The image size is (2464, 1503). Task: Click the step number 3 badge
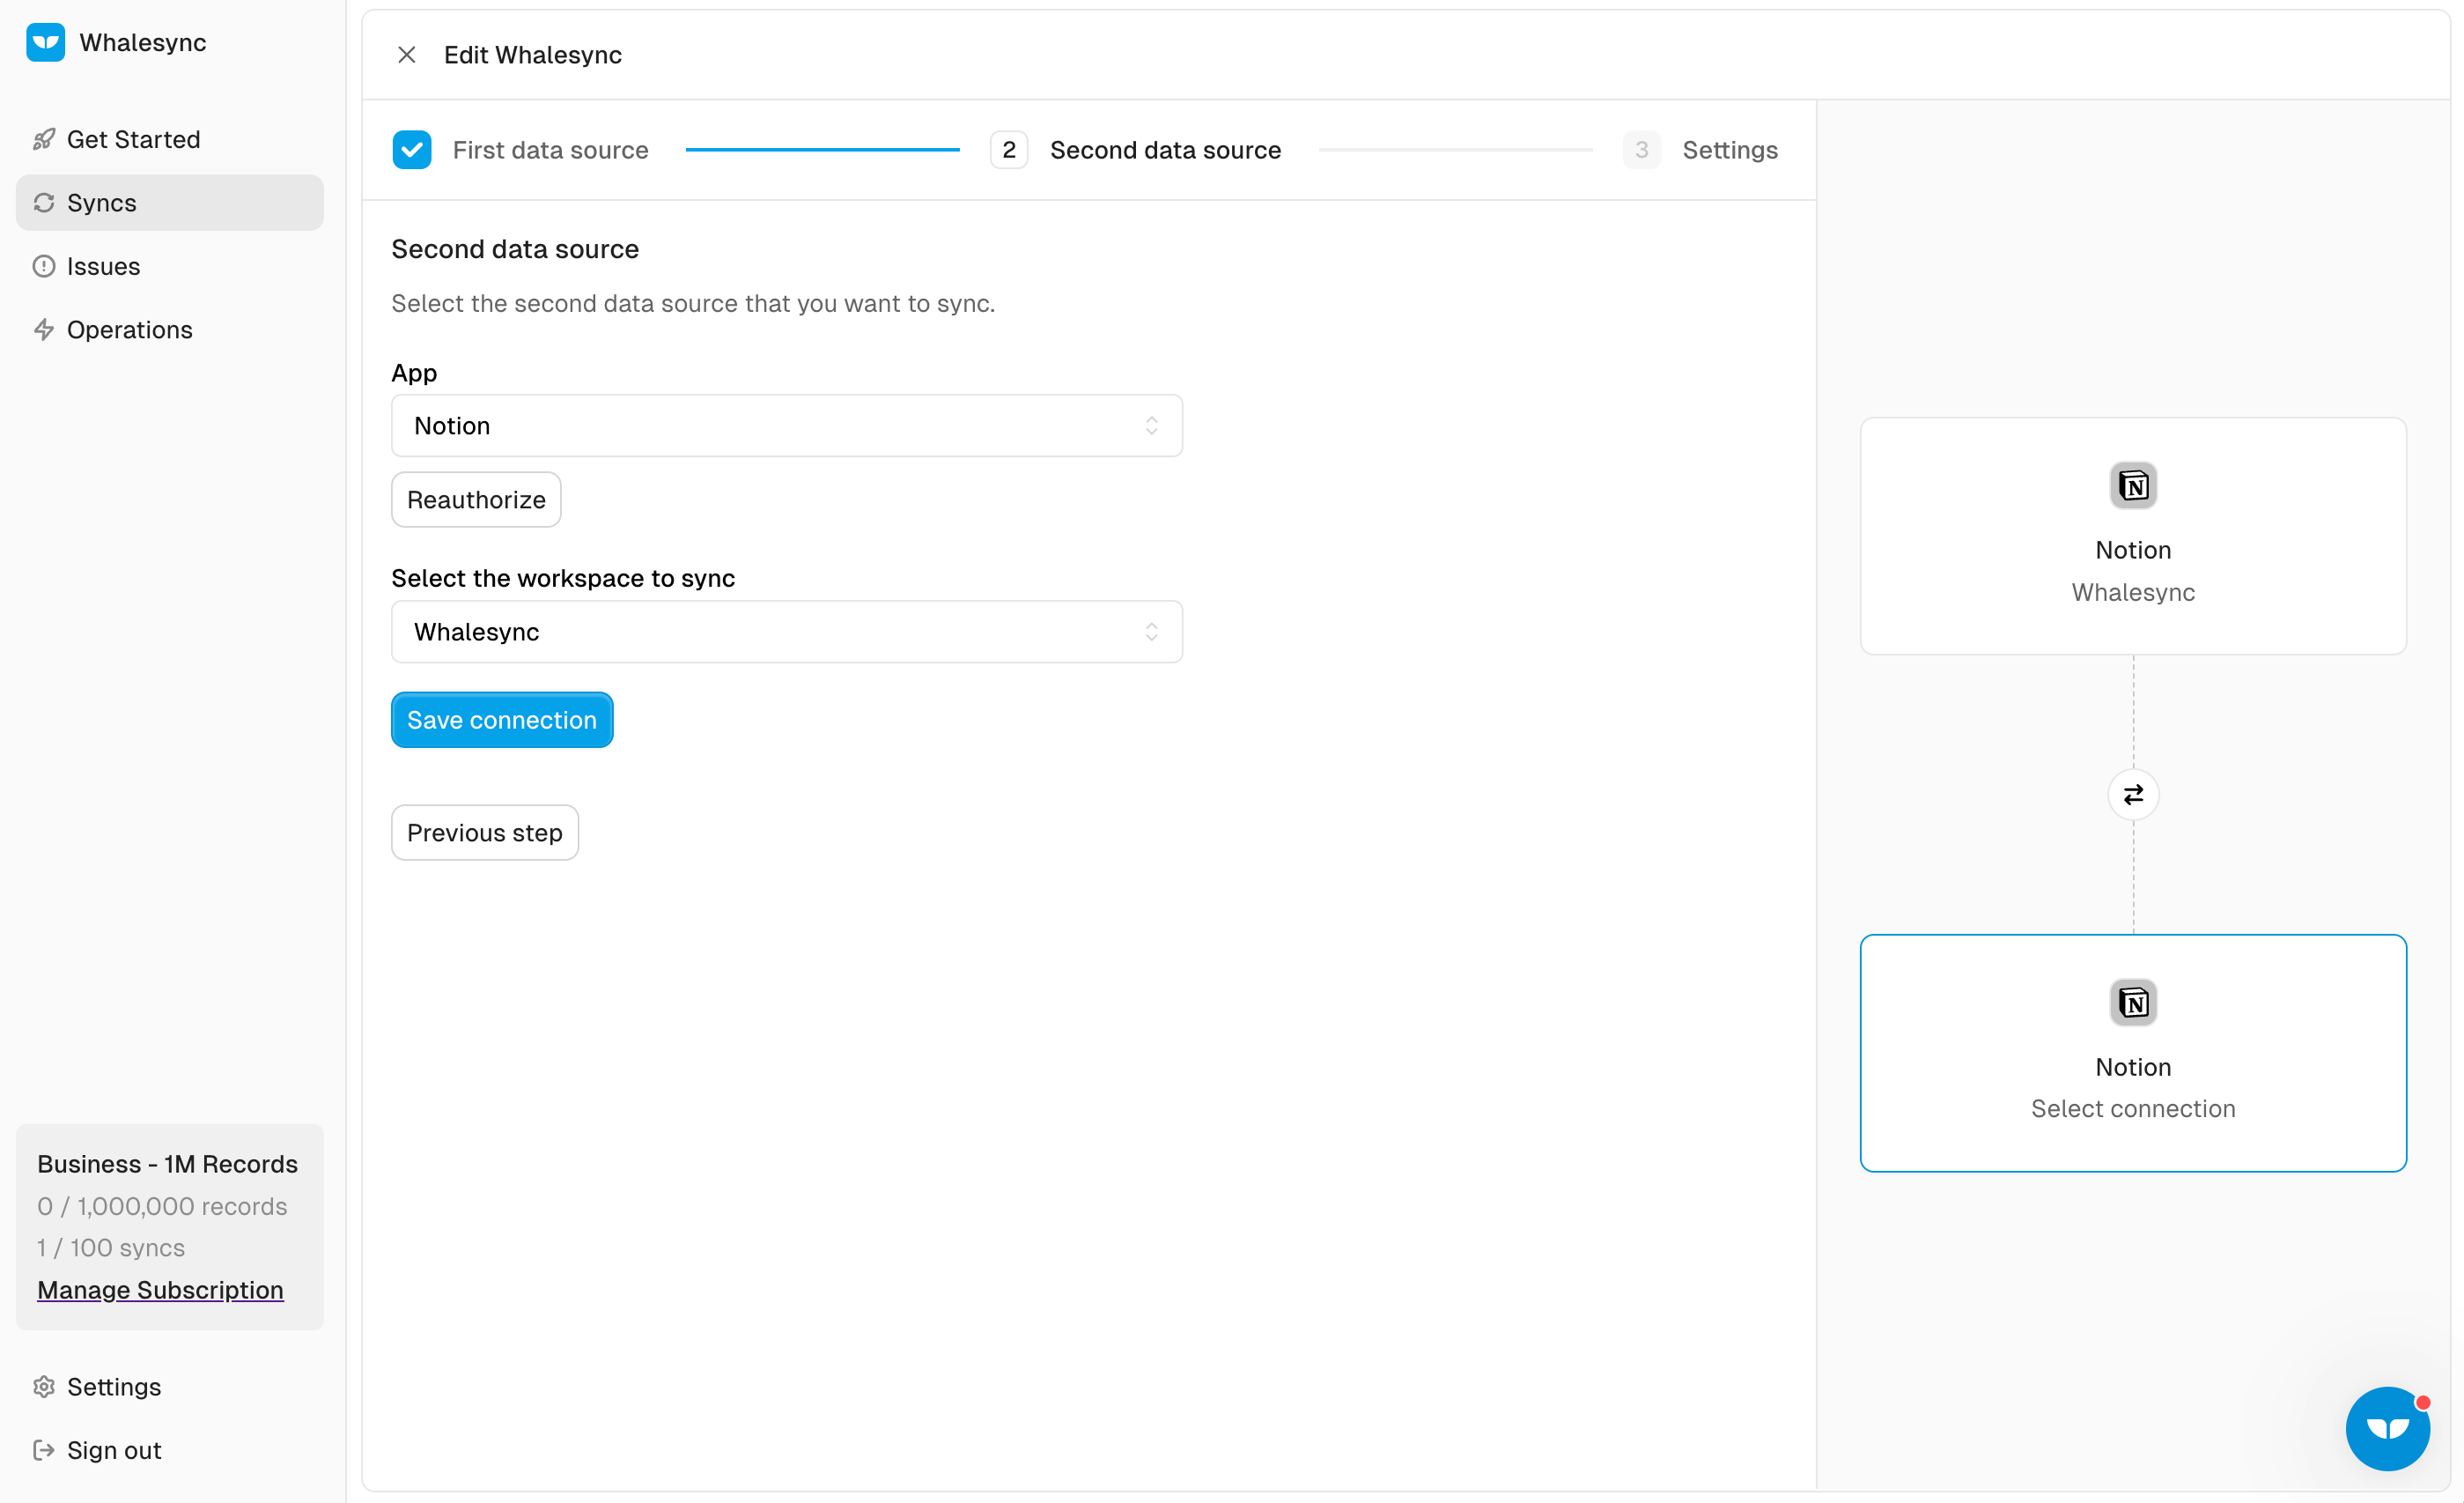(1642, 150)
